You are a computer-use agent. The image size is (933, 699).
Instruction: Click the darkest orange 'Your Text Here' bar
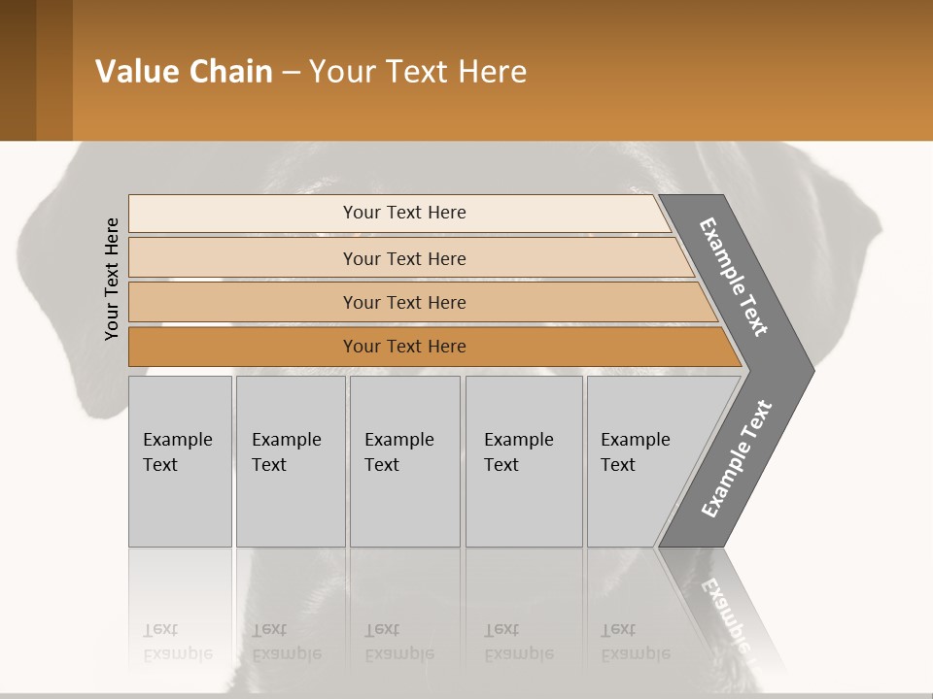click(x=434, y=347)
